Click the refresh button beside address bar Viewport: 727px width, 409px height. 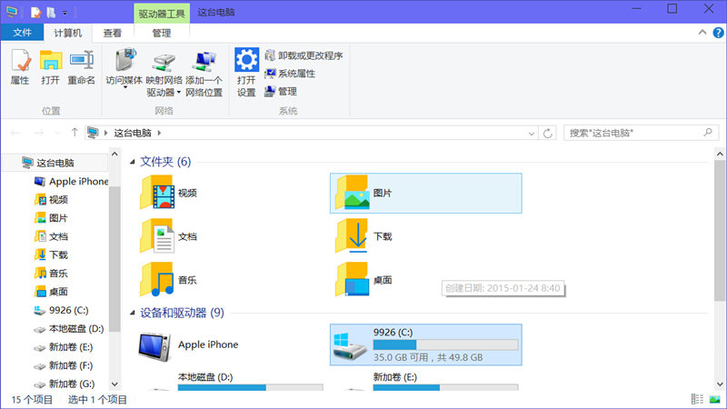548,134
